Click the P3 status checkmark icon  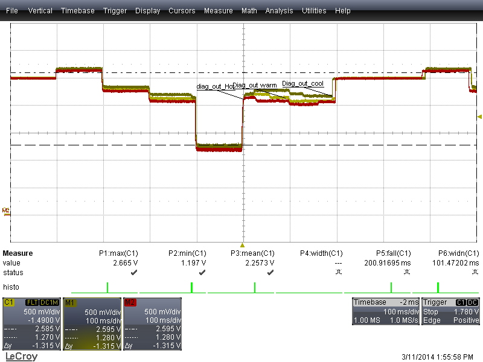[x=270, y=273]
